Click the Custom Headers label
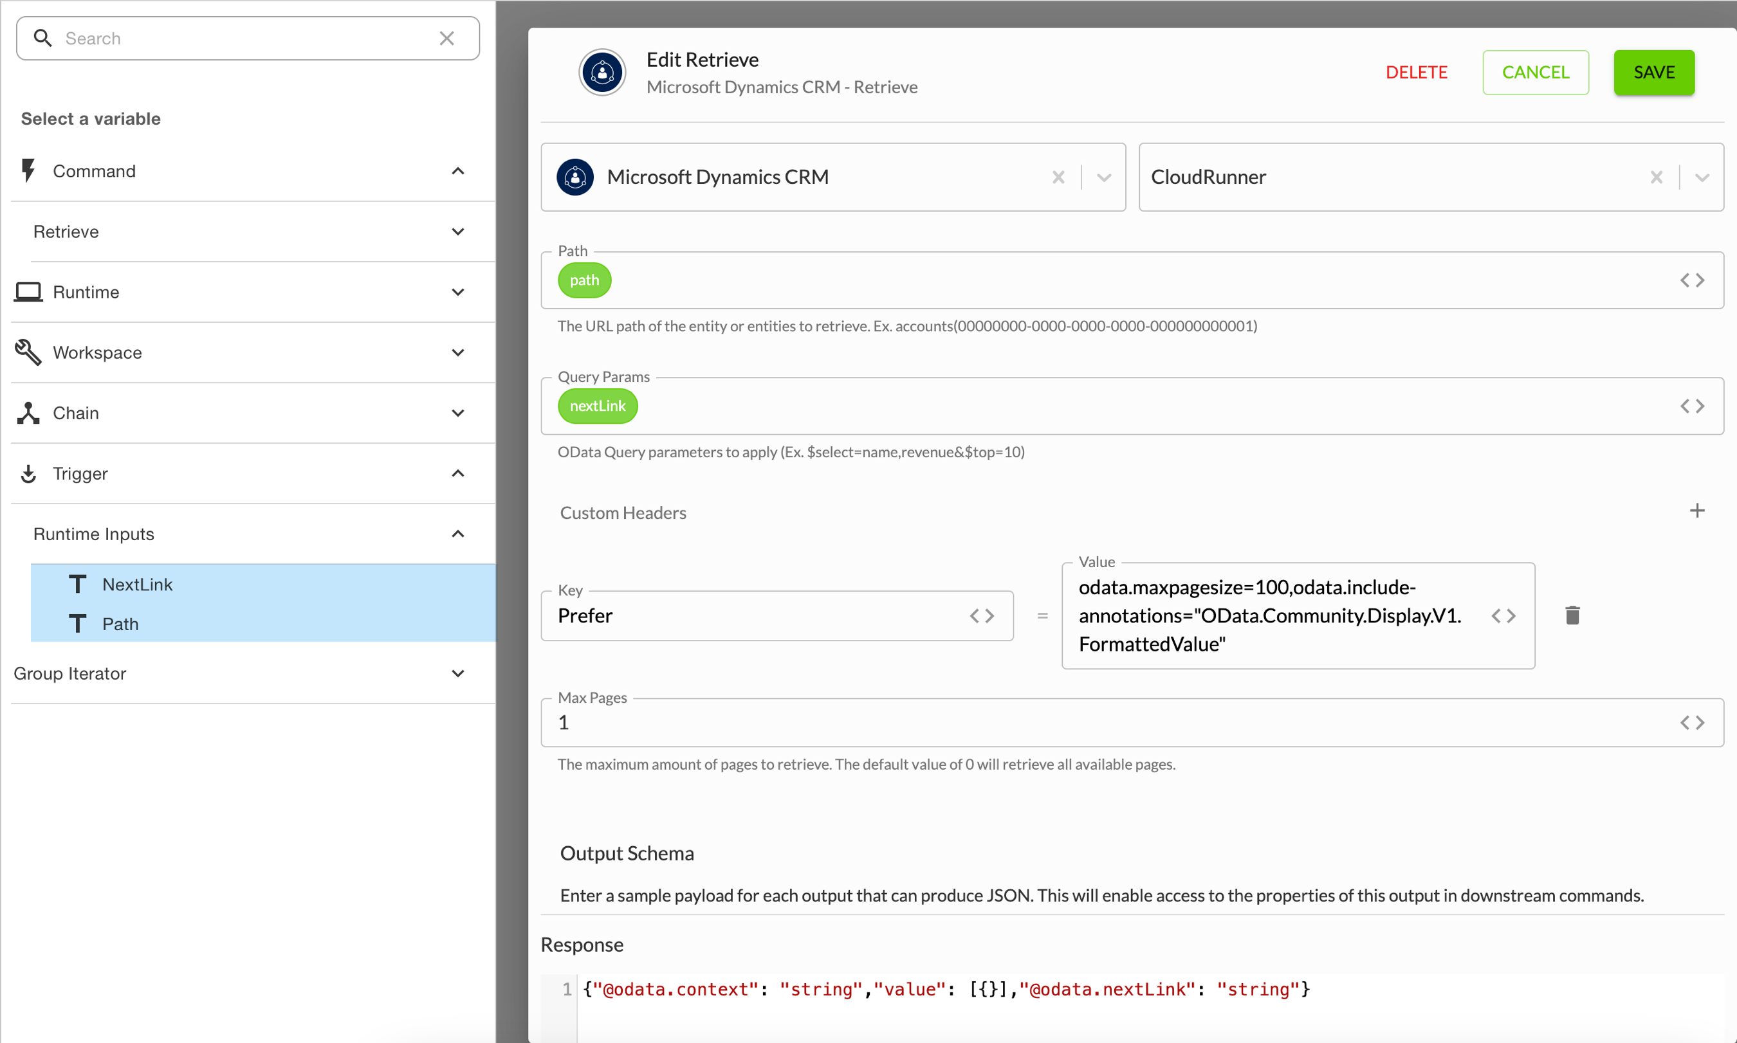Image resolution: width=1737 pixels, height=1043 pixels. (x=623, y=513)
